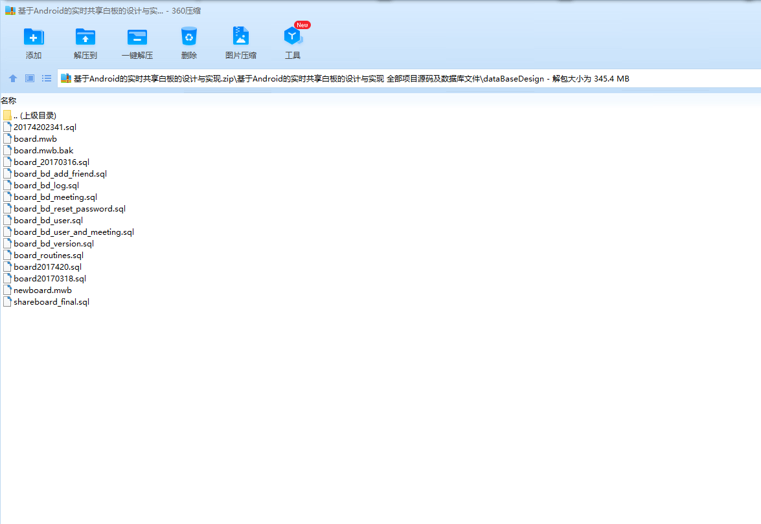Select file board_bd_meeting.sql
This screenshot has height=524, width=761.
click(55, 197)
